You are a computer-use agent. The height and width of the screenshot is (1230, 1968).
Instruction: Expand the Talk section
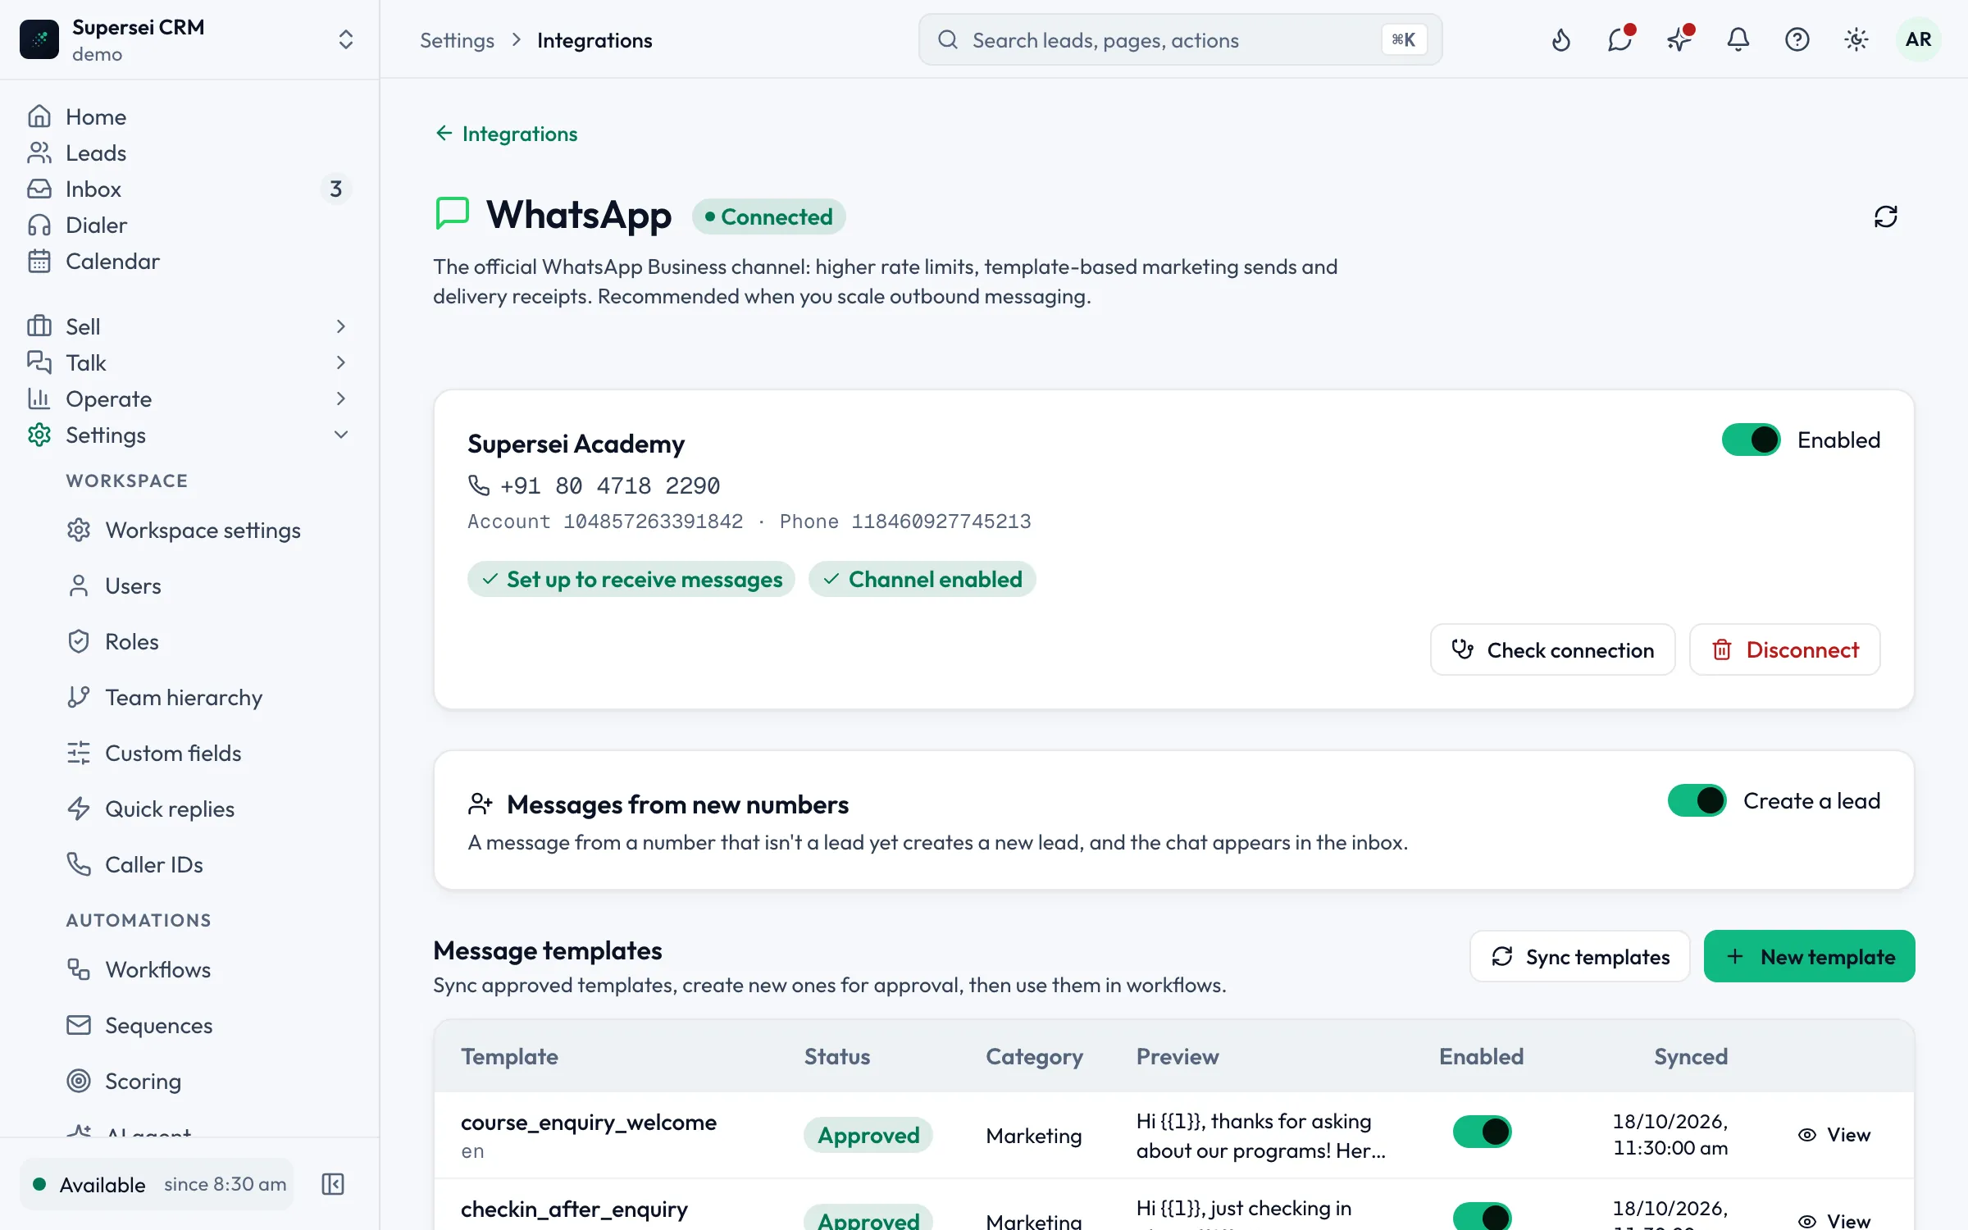(189, 362)
